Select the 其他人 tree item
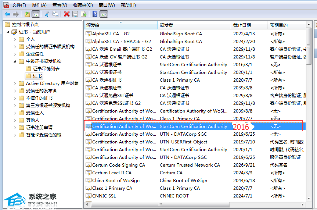The width and height of the screenshot is (317, 210). [x=33, y=120]
